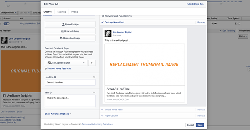Remove the Desktop News Feed placement

point(201,22)
